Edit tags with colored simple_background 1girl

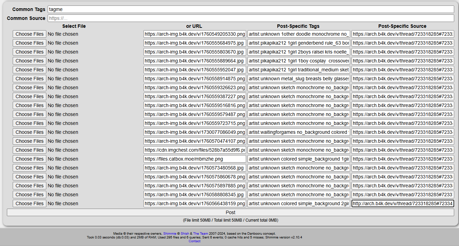299,159
